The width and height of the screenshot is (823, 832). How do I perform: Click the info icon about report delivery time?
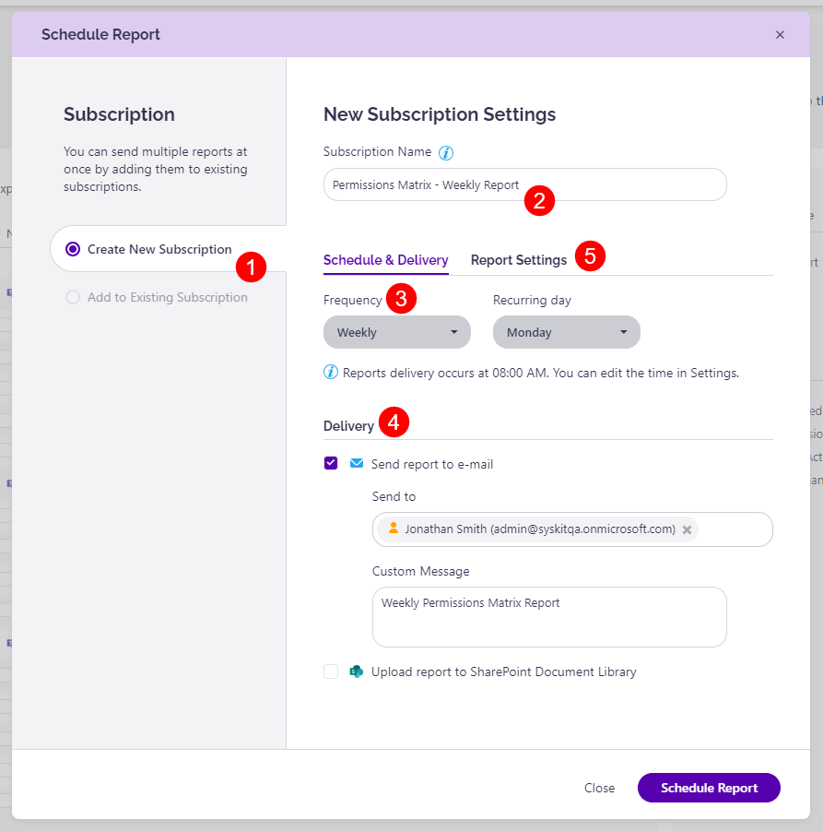click(331, 371)
